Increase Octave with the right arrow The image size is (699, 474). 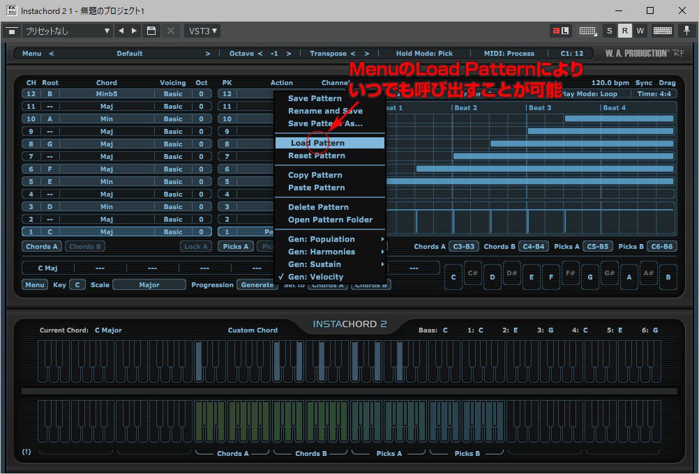click(289, 54)
